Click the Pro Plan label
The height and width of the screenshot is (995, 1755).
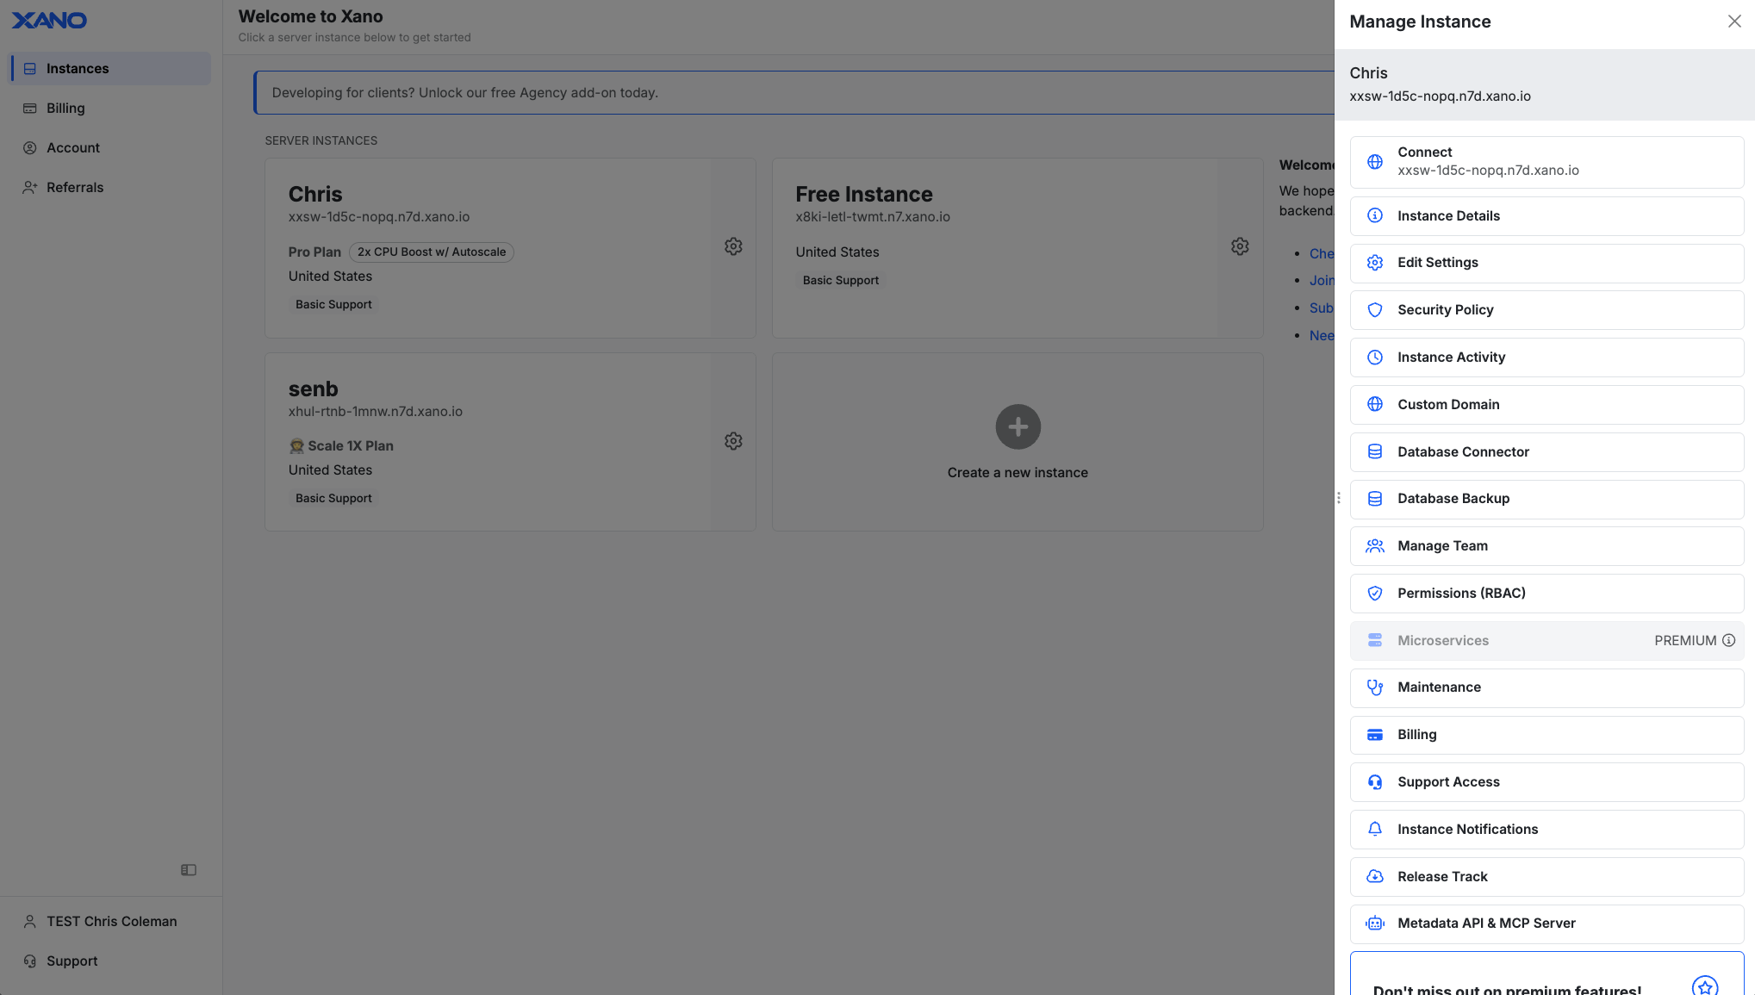coord(314,252)
